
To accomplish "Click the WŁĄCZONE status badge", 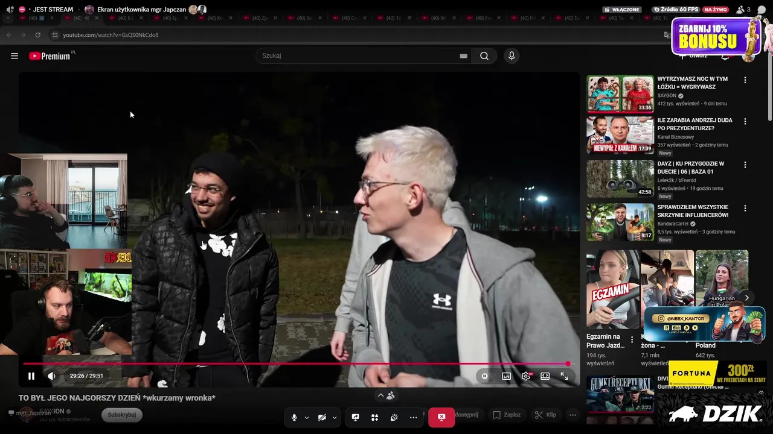I will (x=622, y=10).
